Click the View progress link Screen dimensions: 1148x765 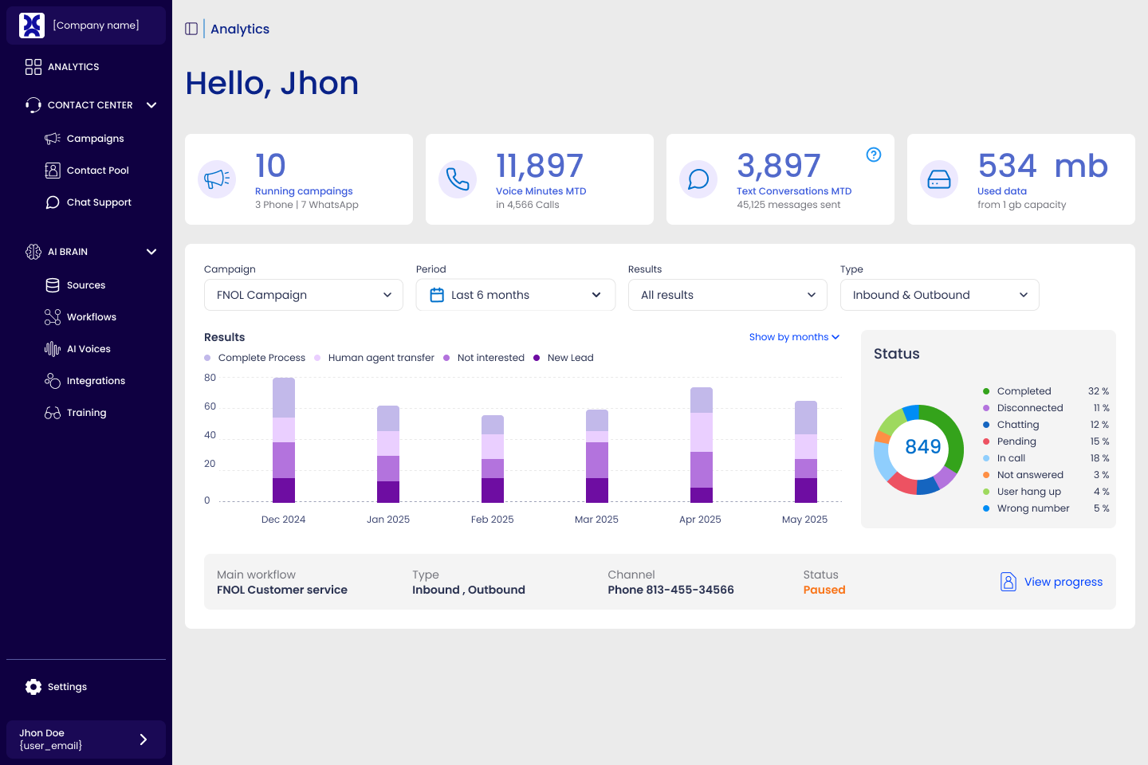click(1063, 582)
